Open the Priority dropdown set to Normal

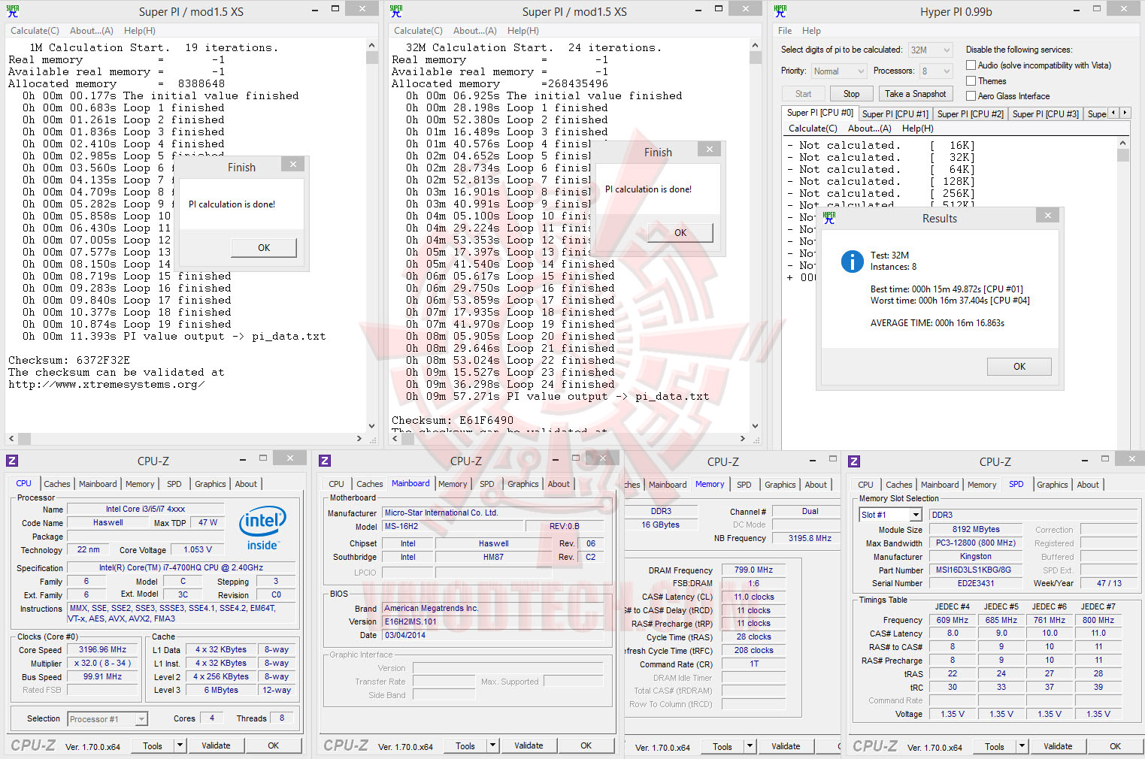pos(839,71)
